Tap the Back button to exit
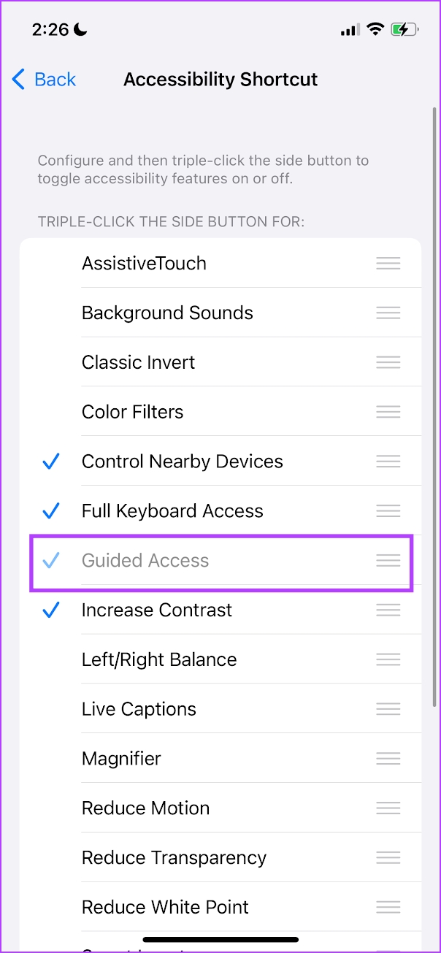This screenshot has height=953, width=441. 43,79
